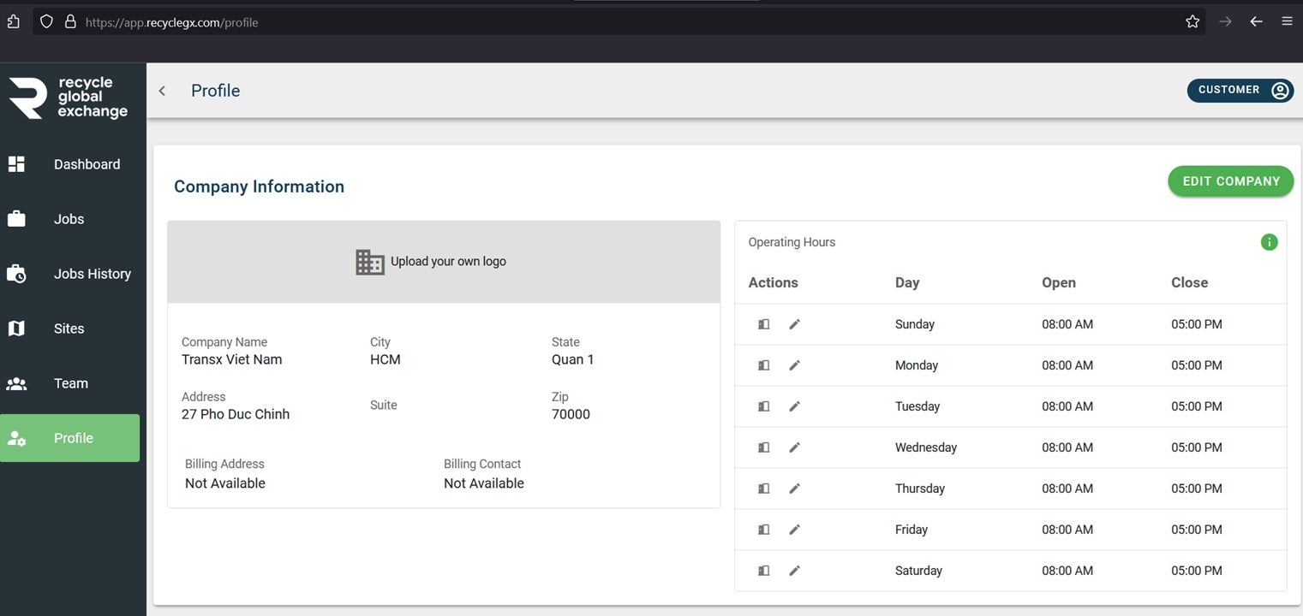
Task: Click the Day column header
Action: tap(907, 282)
